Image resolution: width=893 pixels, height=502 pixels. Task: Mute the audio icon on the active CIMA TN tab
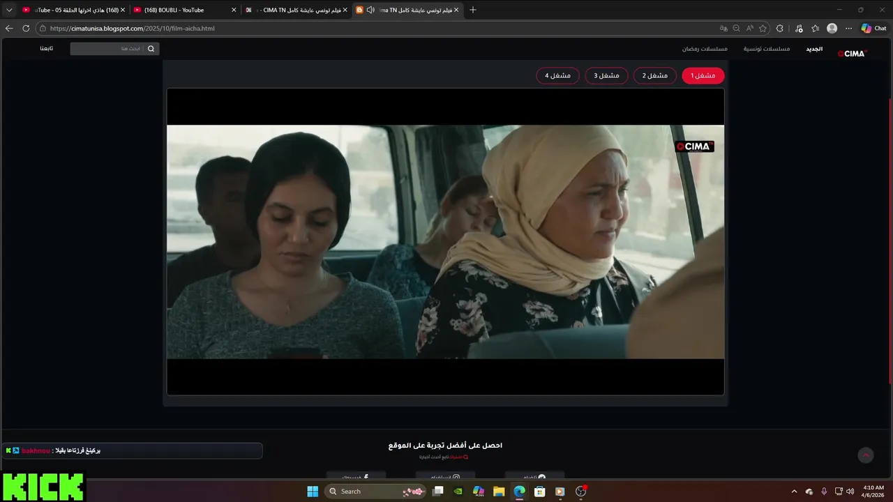tap(370, 10)
